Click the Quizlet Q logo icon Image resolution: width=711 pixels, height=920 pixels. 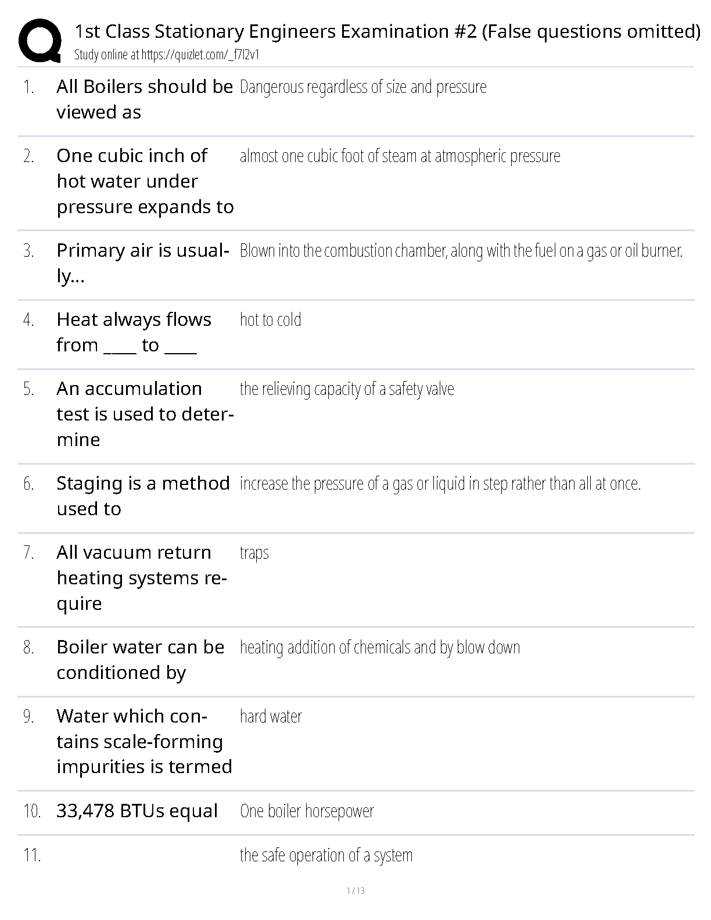tap(39, 40)
